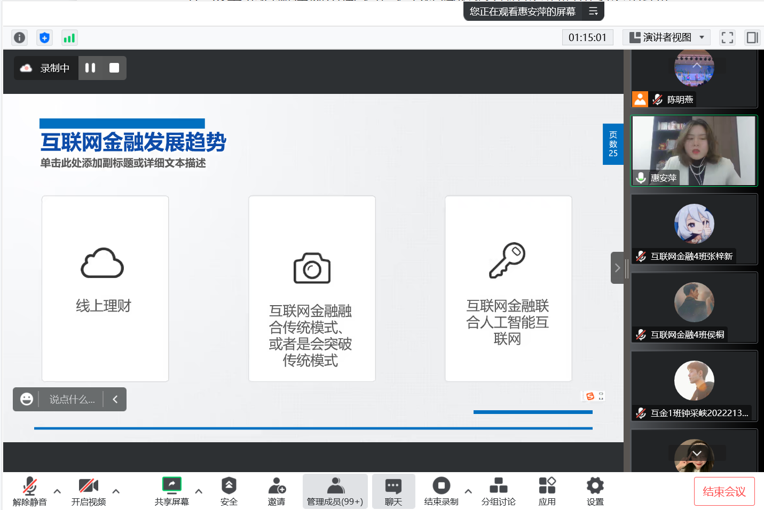Image resolution: width=764 pixels, height=510 pixels.
Task: Click the End Meeting (结束会议) button
Action: click(x=724, y=491)
